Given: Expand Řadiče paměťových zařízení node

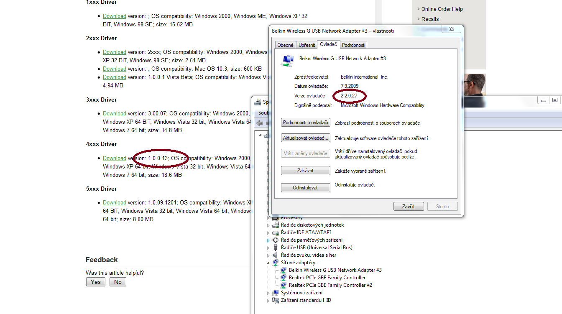Looking at the screenshot, I should pos(268,240).
